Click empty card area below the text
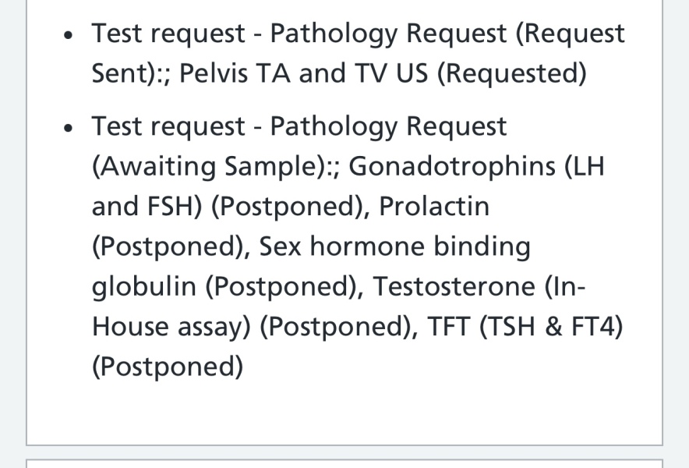 343,413
